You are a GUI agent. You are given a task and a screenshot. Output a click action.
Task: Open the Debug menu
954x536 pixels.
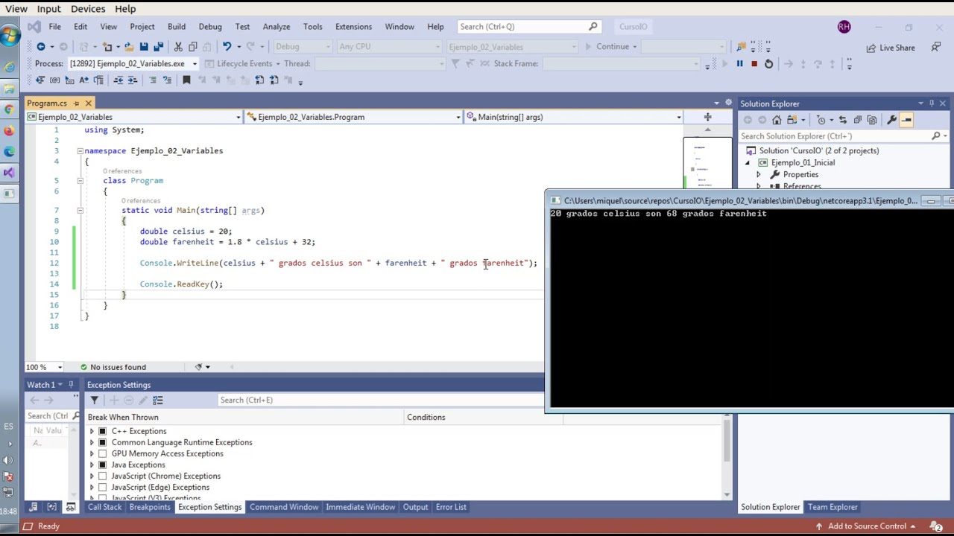(x=210, y=27)
